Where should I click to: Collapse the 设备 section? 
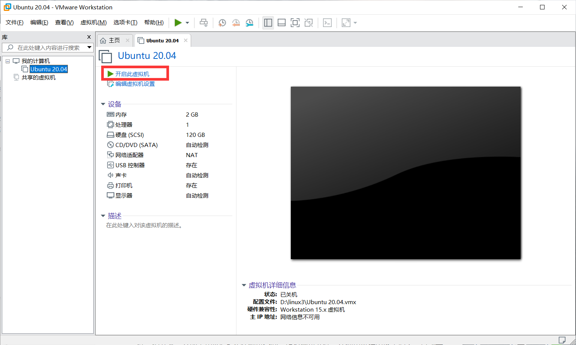point(103,104)
